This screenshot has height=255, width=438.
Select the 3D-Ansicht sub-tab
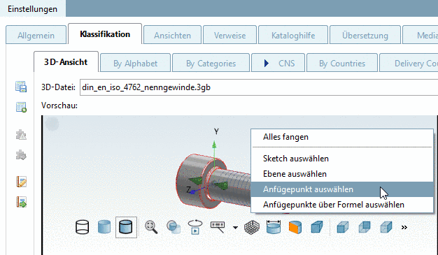point(66,62)
